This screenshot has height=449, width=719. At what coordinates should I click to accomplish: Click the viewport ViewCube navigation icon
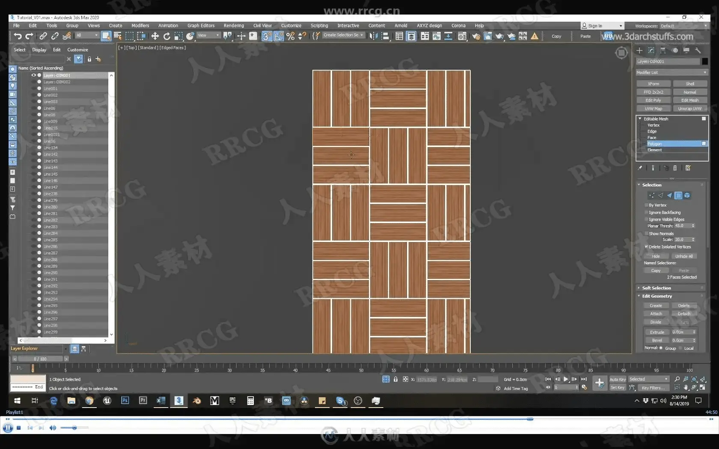pos(621,53)
